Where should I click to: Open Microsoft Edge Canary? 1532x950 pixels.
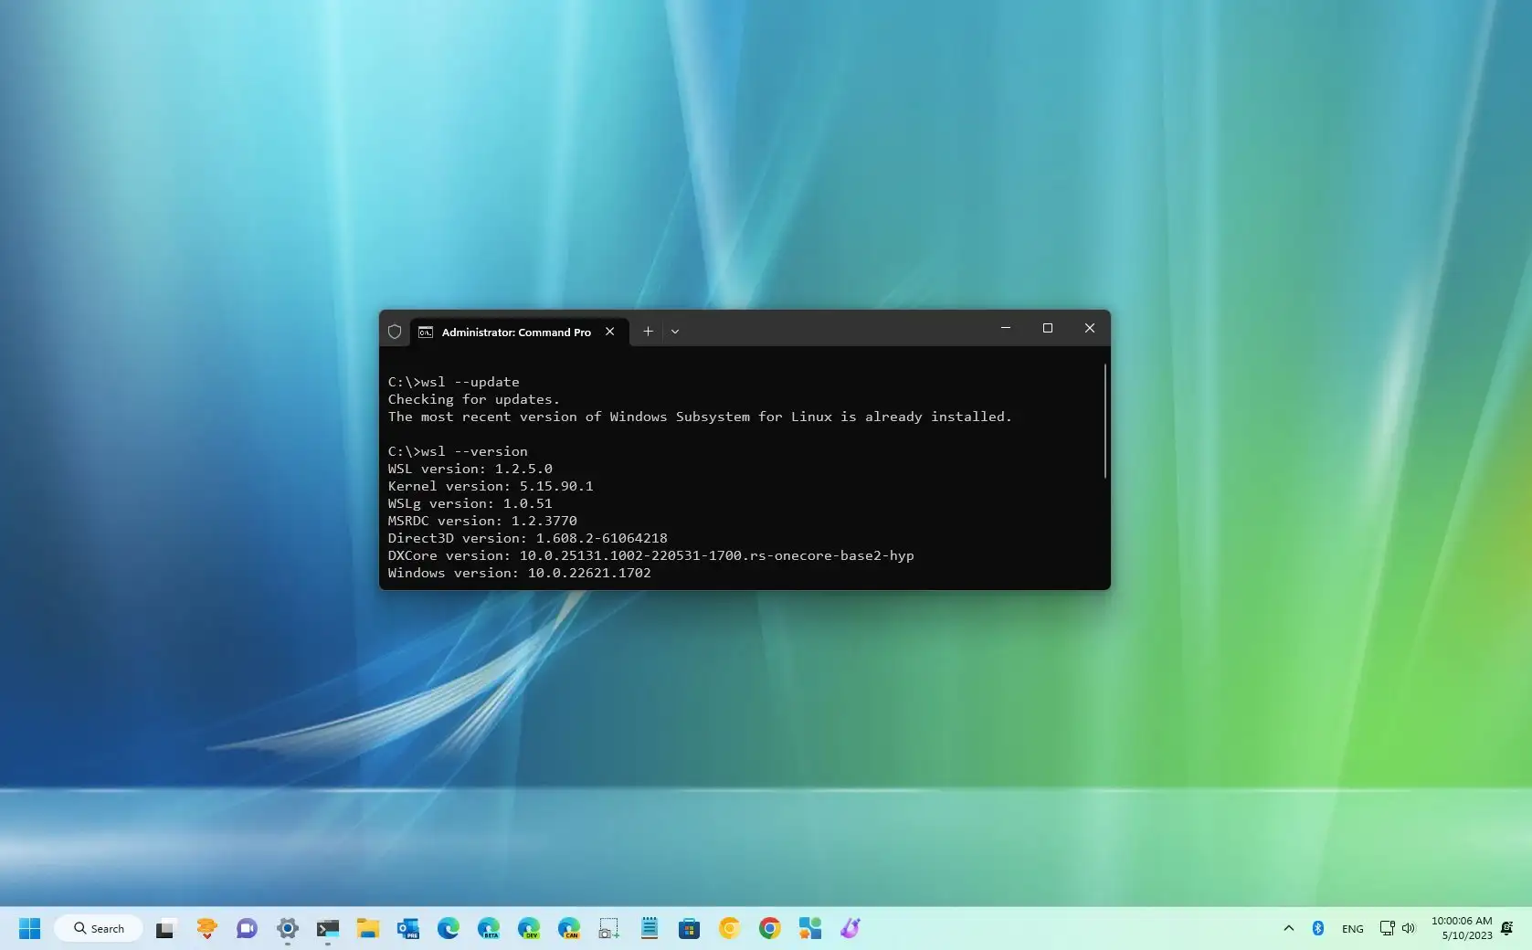[568, 928]
